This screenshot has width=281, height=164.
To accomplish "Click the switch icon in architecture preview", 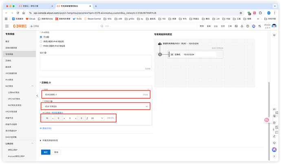I will point(172,54).
